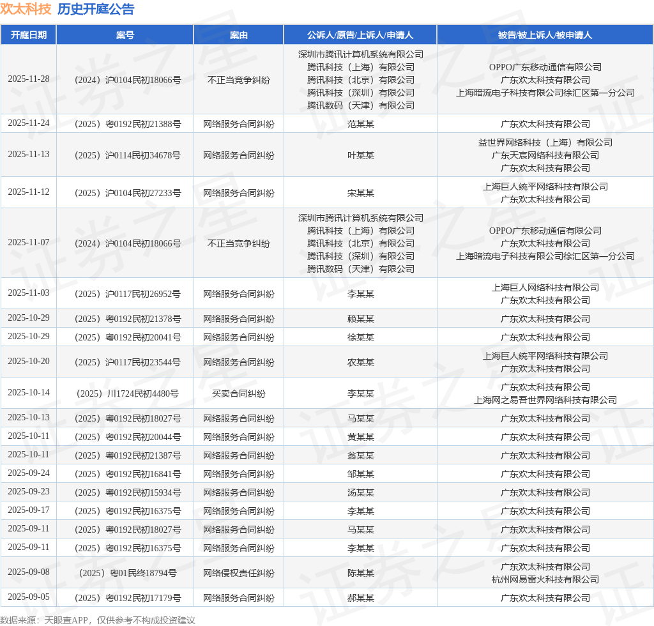Click plaintiff 叶某某
This screenshot has height=626, width=654.
tap(361, 155)
